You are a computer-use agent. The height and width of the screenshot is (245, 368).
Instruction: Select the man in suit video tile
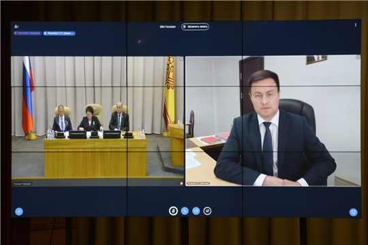[x=273, y=120]
